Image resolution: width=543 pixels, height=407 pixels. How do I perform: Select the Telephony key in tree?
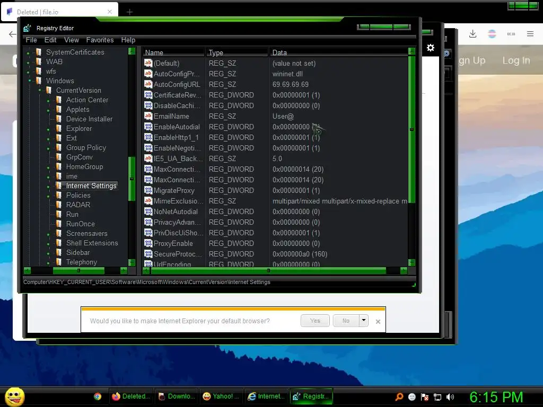pyautogui.click(x=81, y=262)
